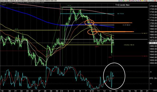This screenshot has width=157, height=92.
Task: Select the cyan horizontal level line
Action: [87, 14]
